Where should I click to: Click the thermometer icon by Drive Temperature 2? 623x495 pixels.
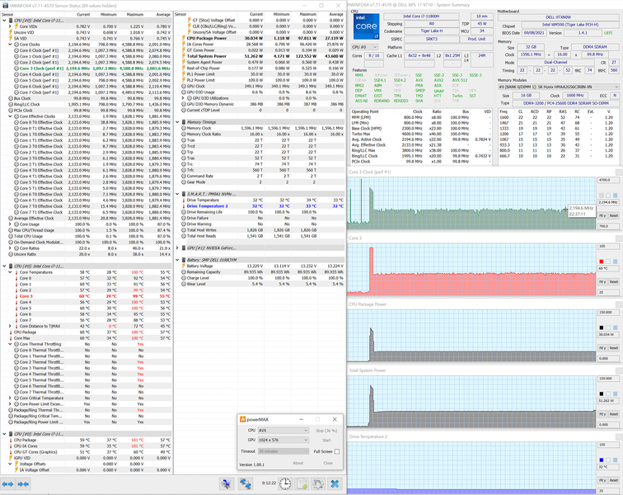coord(184,206)
